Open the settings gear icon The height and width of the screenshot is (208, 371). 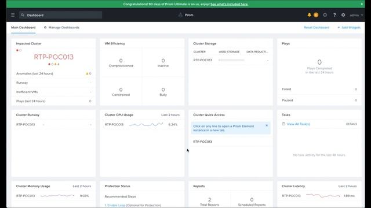coord(343,15)
